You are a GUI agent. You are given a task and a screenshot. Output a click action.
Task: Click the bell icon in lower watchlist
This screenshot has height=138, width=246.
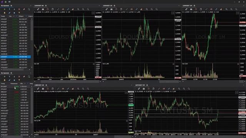(5, 80)
